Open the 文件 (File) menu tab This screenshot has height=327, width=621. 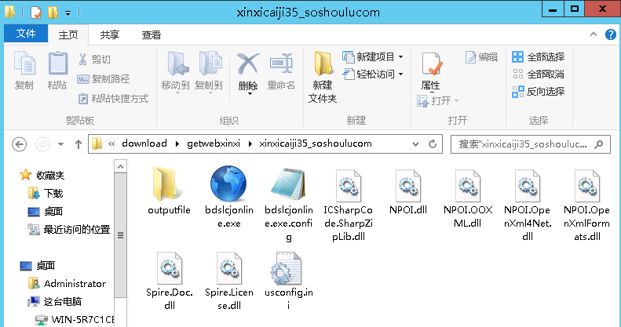click(x=26, y=34)
